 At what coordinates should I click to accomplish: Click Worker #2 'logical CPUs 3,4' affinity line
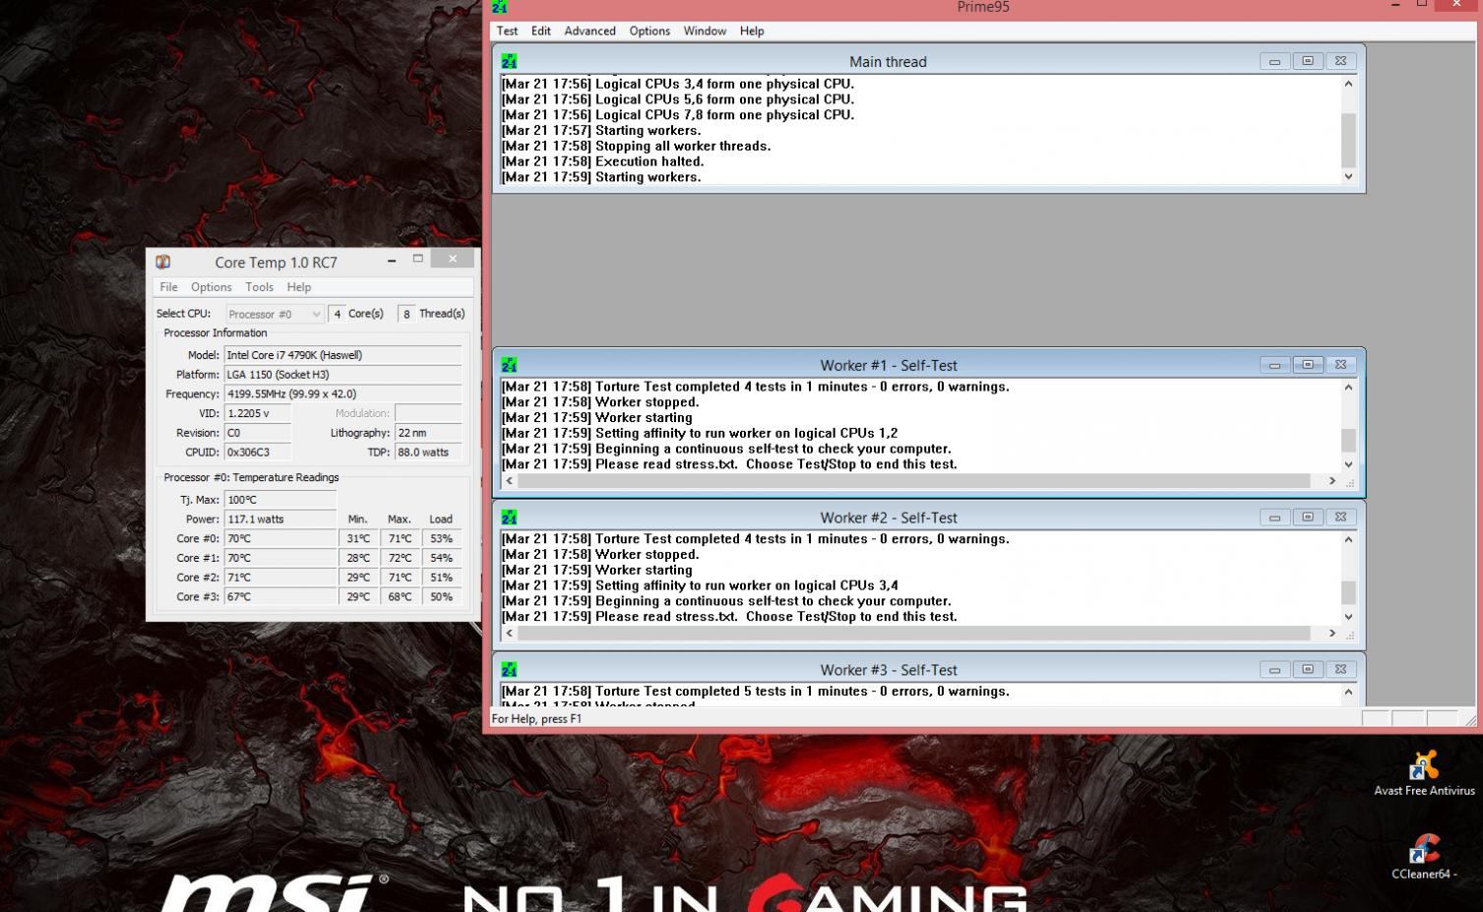[700, 585]
